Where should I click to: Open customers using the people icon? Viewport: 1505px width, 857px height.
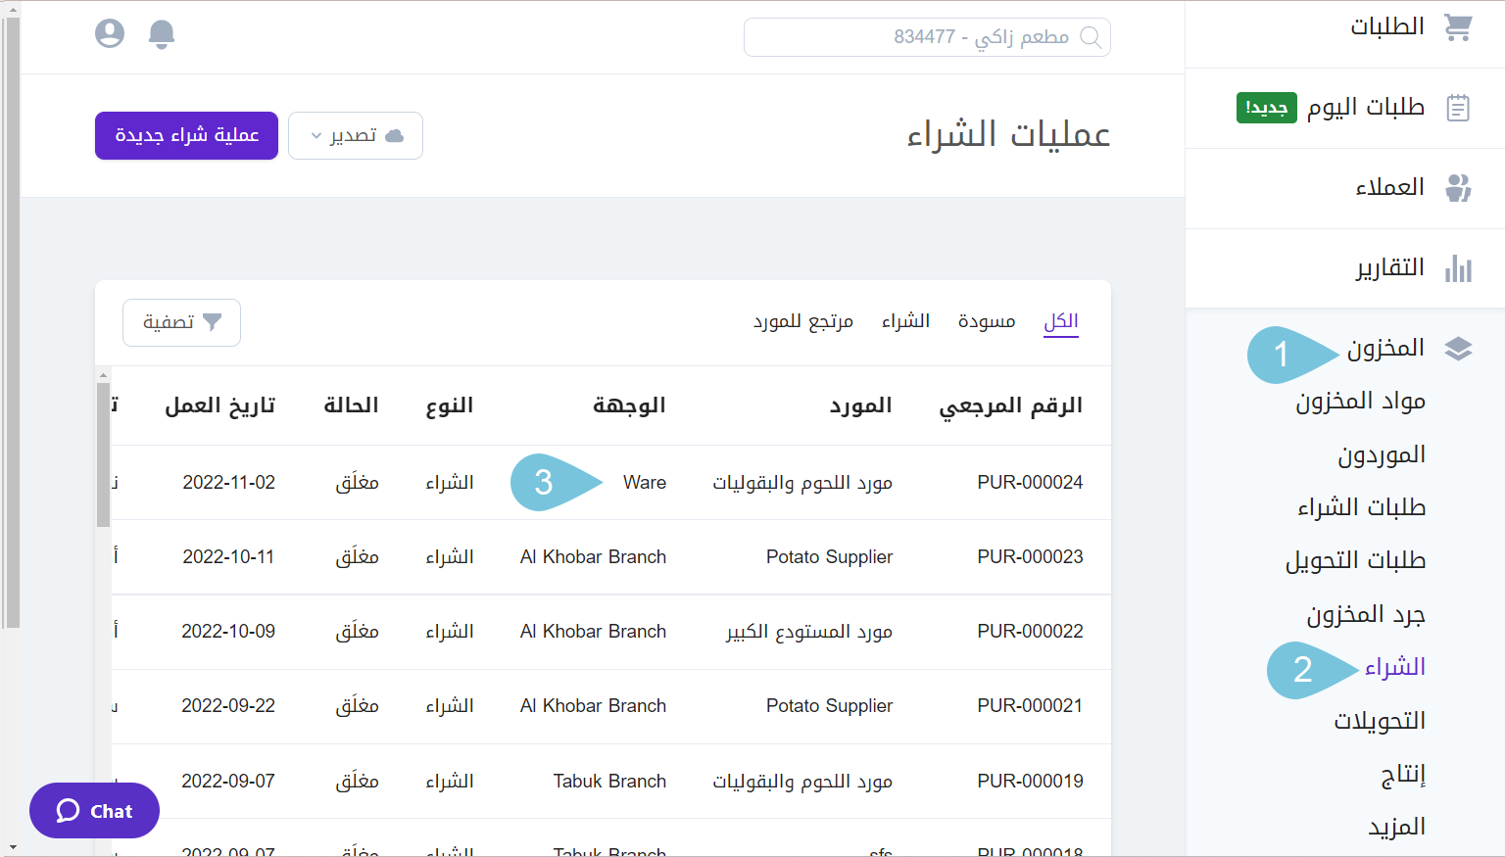[x=1458, y=187]
